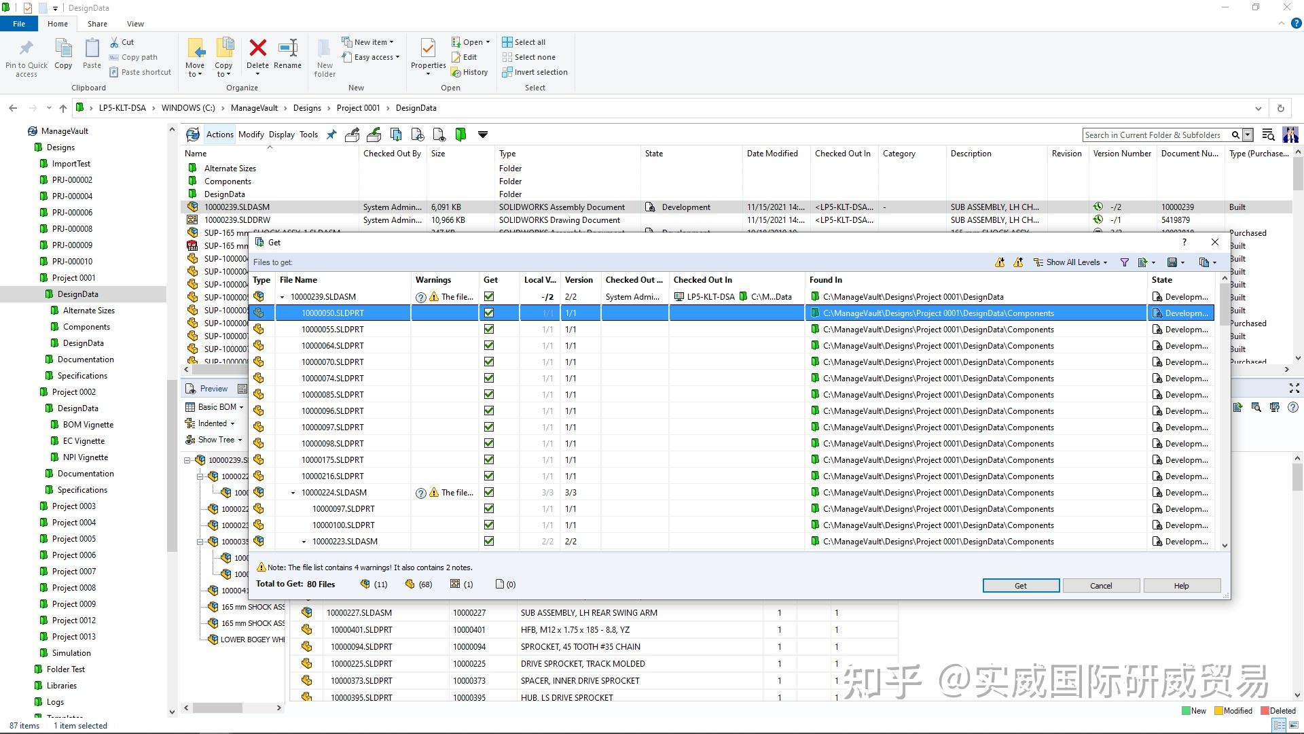This screenshot has height=734, width=1304.
Task: Uncheck the Get checkbox for 10000055.SLDPRT
Action: (489, 329)
